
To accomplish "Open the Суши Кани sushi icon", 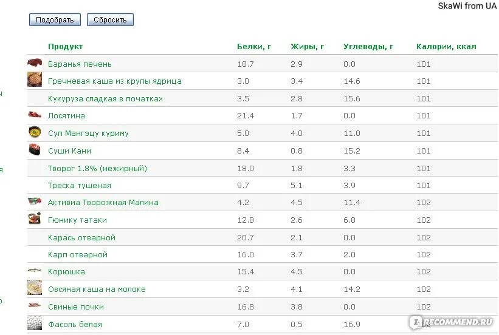I will (x=35, y=149).
